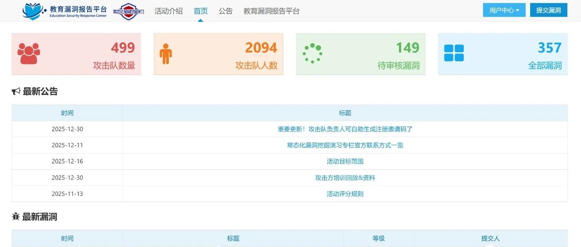Click the 攻击队数量 label
This screenshot has height=247, width=581.
pyautogui.click(x=114, y=65)
